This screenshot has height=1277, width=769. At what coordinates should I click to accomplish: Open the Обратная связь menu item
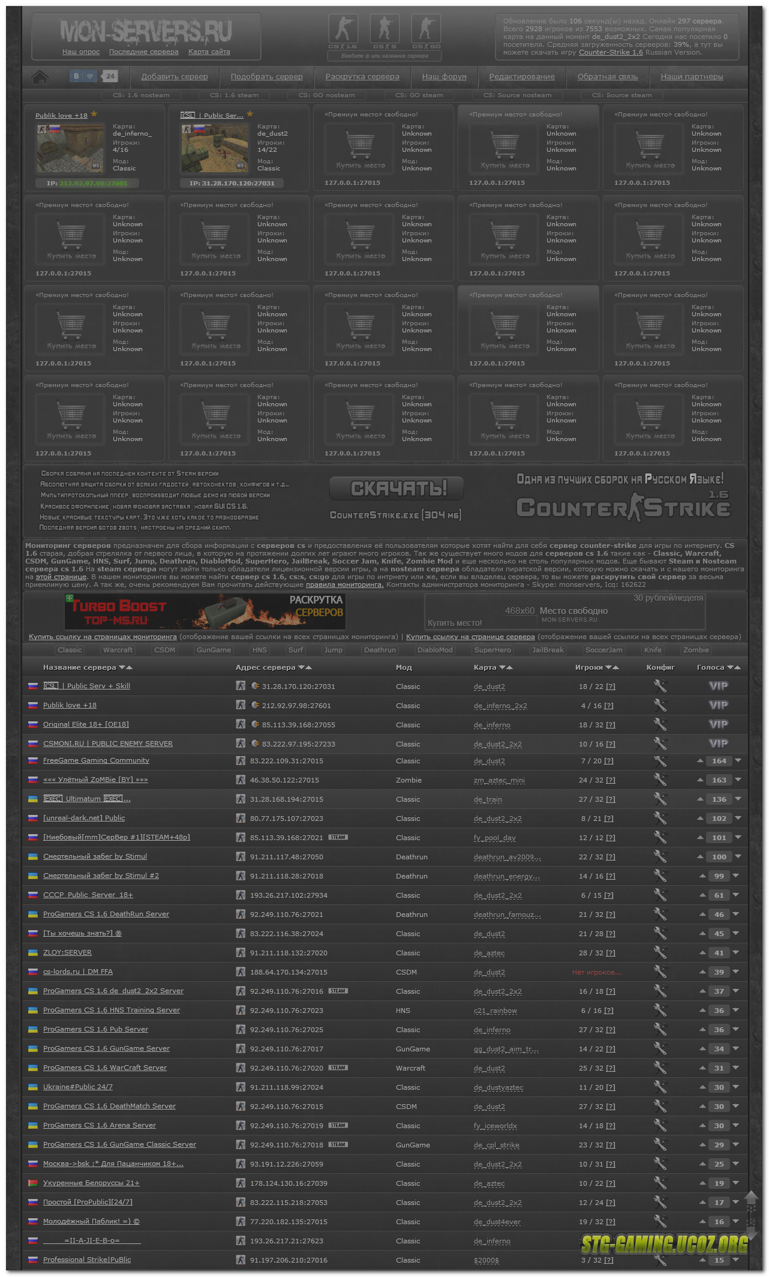(x=608, y=77)
